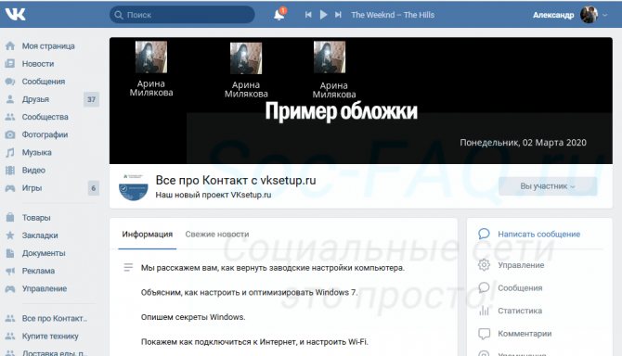Viewport: 622px width, 356px height.
Task: Play the current track
Action: tap(323, 15)
